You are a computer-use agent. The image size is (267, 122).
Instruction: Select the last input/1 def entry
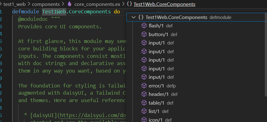click(x=196, y=77)
